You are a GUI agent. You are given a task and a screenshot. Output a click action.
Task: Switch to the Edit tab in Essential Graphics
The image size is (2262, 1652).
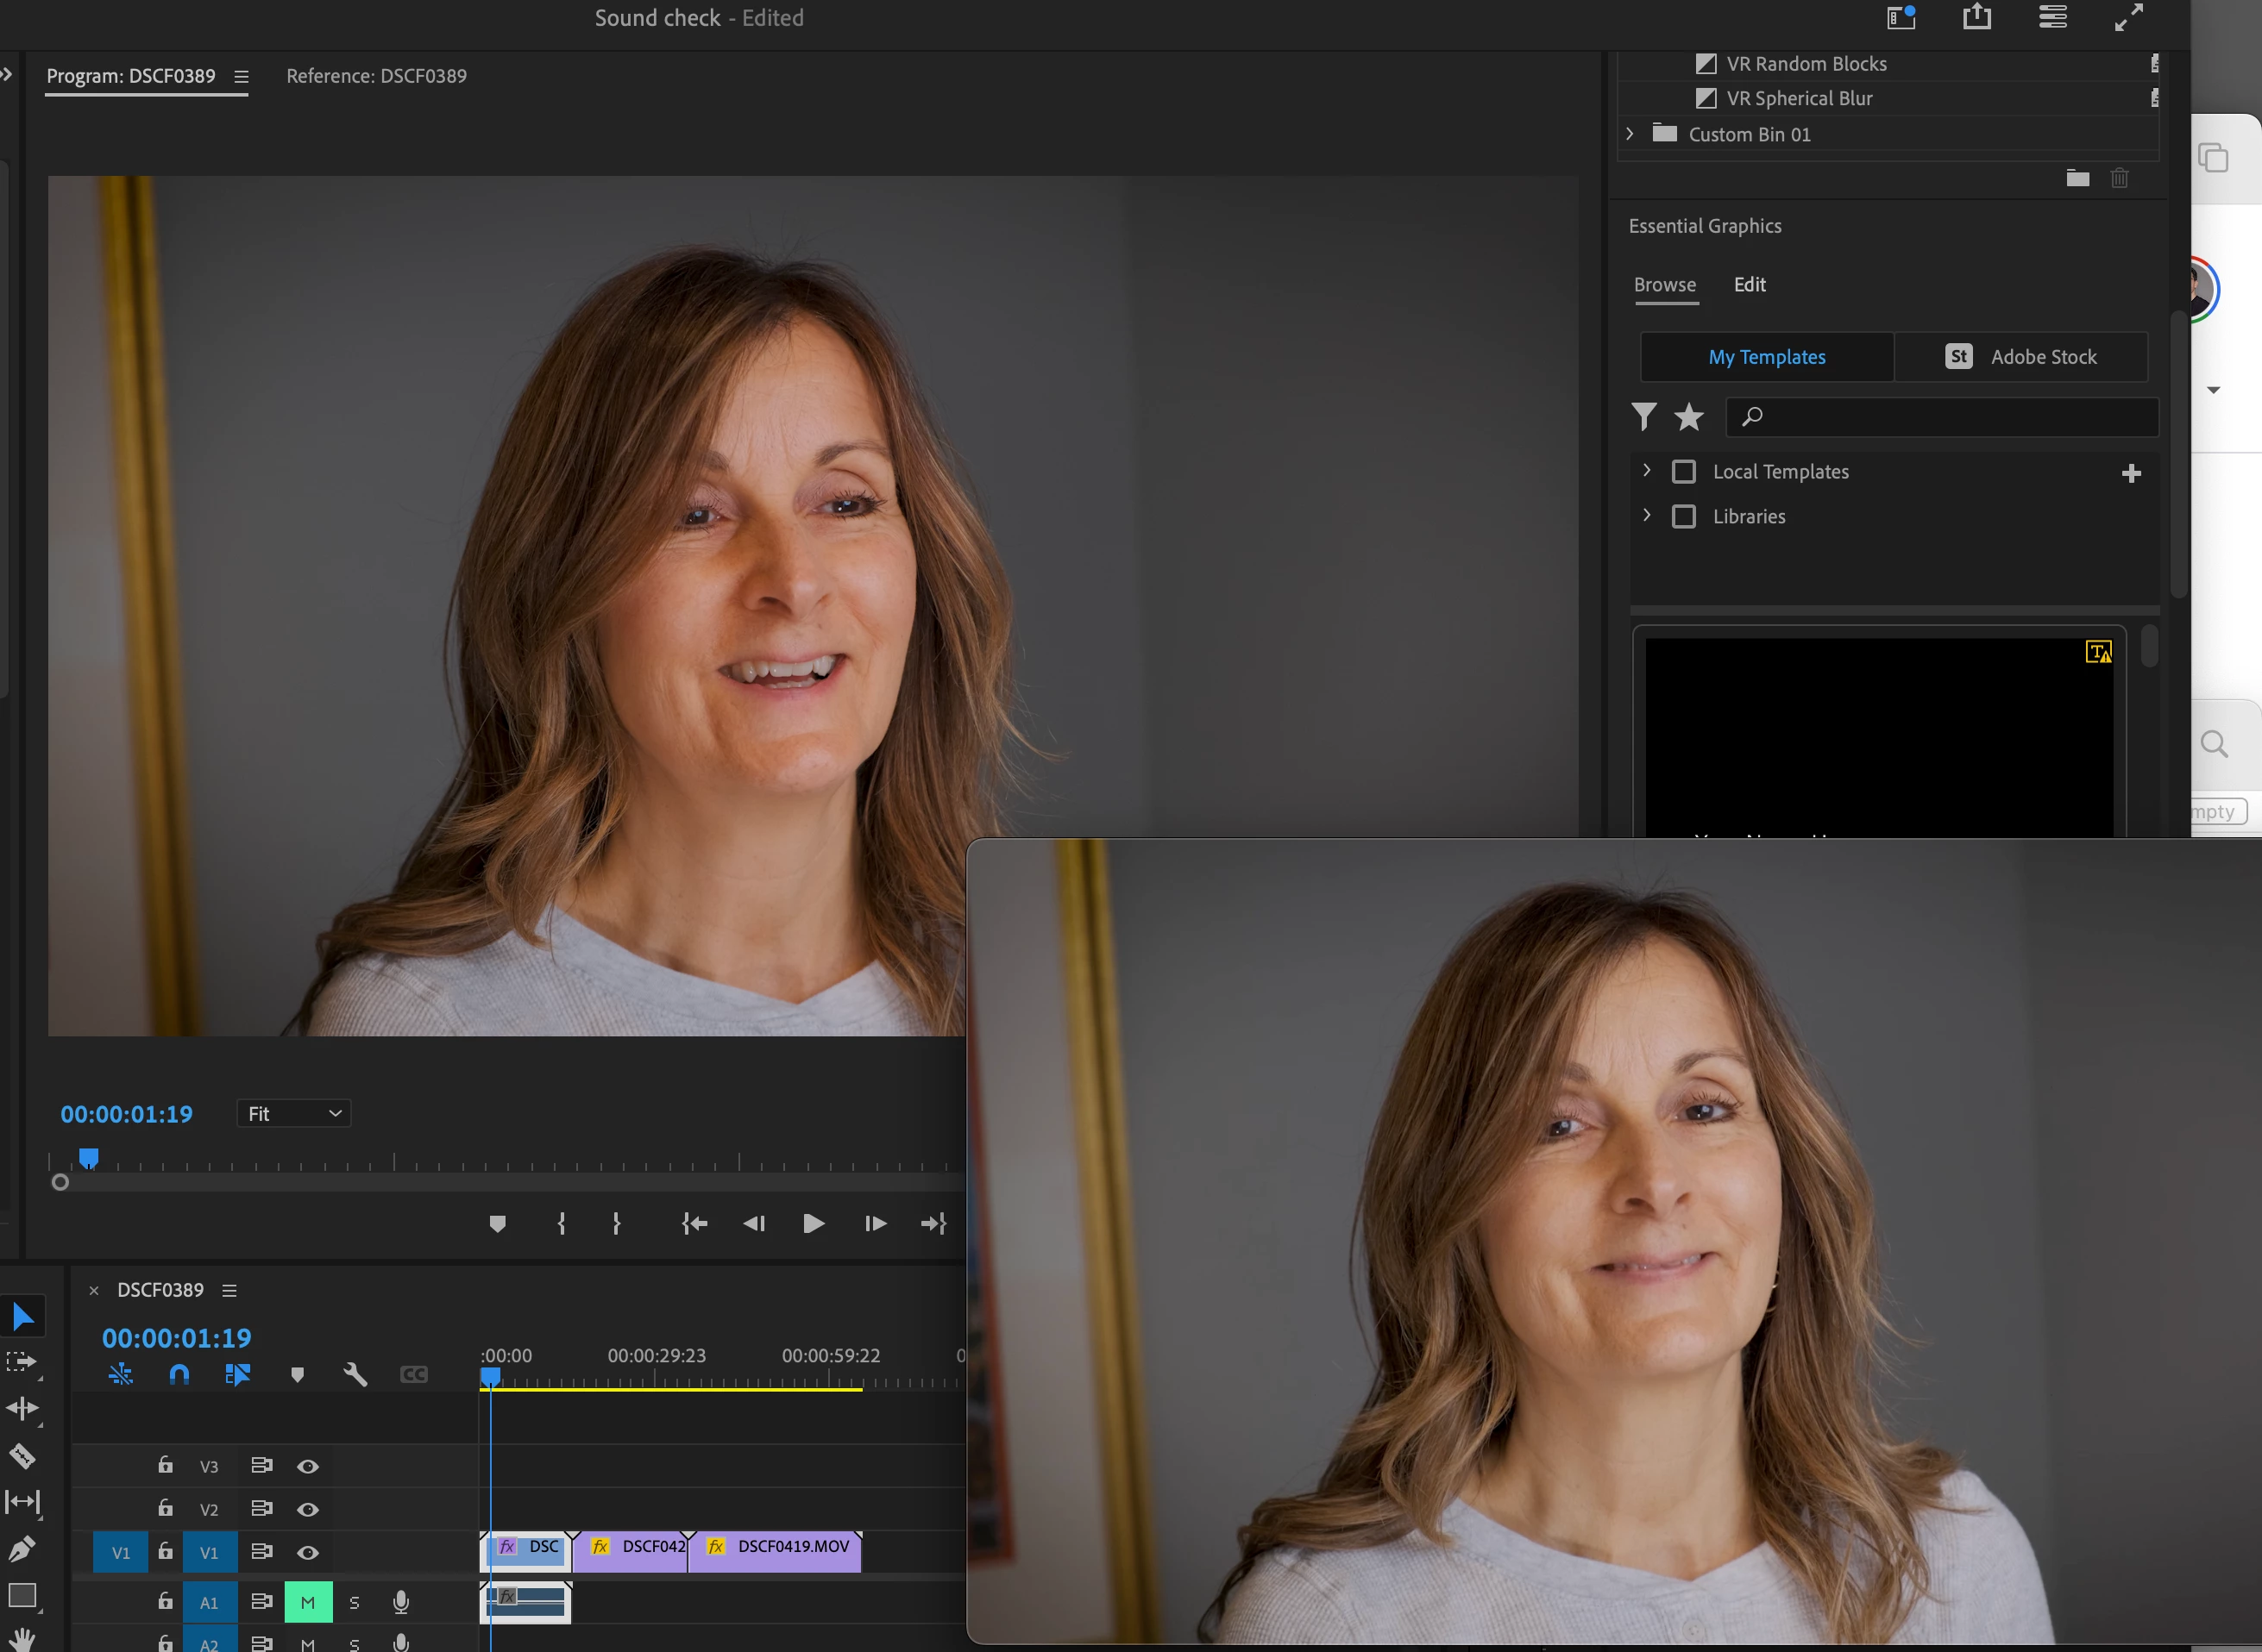(1749, 285)
